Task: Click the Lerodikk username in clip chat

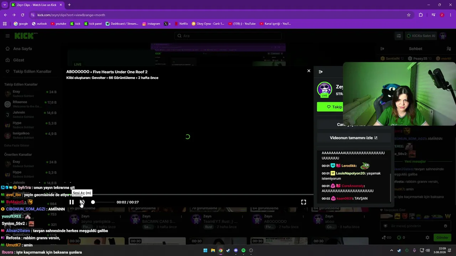Action: click(349, 166)
